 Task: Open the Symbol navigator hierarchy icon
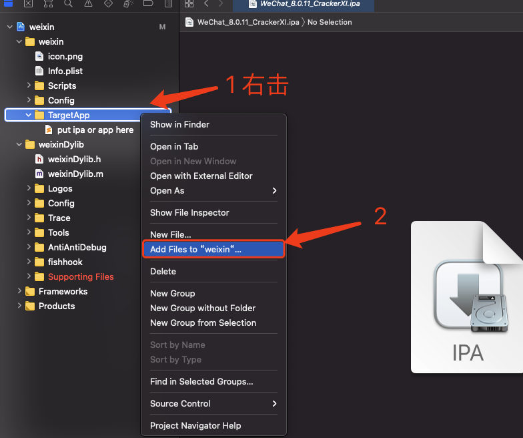click(x=48, y=3)
